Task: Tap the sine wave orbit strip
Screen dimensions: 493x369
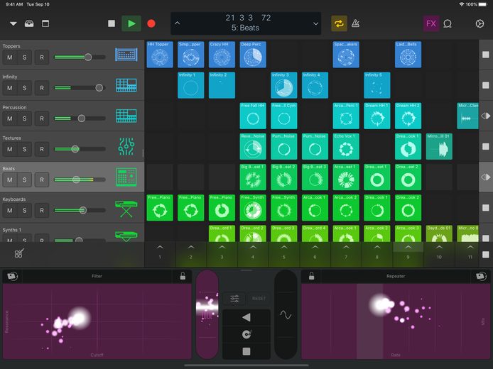Action: tap(286, 314)
